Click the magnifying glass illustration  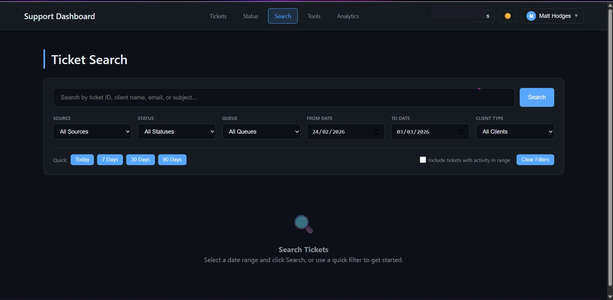[303, 224]
